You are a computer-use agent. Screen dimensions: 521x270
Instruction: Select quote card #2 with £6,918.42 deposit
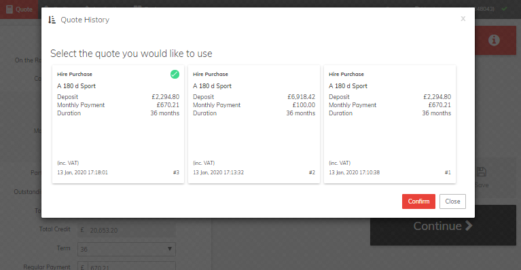(x=254, y=124)
